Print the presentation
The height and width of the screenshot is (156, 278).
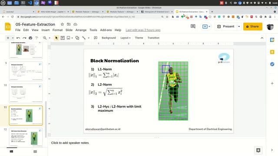[30, 38]
